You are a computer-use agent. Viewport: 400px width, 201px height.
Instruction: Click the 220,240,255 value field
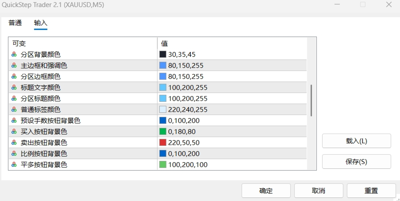(x=188, y=110)
